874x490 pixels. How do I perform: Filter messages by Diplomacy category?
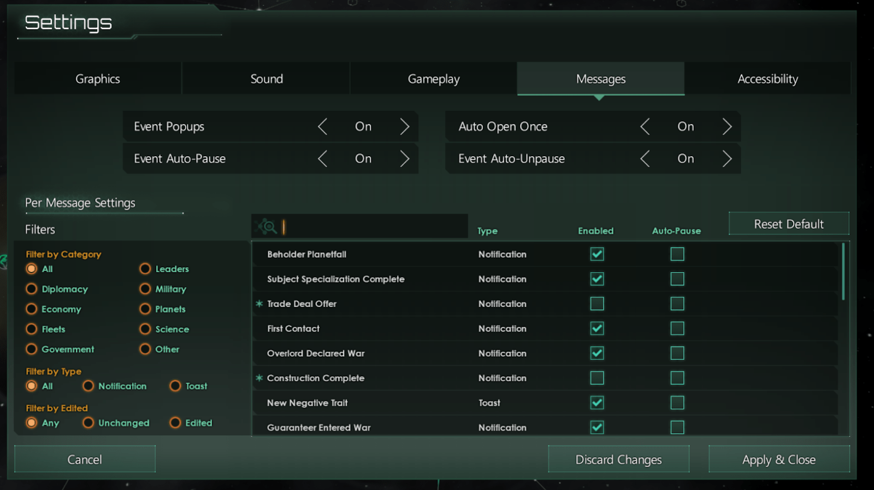(x=32, y=289)
